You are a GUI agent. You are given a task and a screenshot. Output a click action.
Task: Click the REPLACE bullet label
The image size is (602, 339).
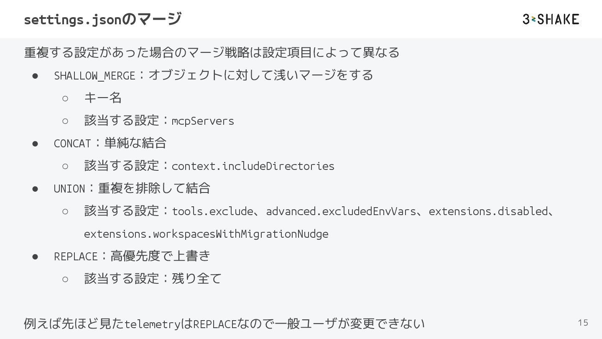[75, 257]
